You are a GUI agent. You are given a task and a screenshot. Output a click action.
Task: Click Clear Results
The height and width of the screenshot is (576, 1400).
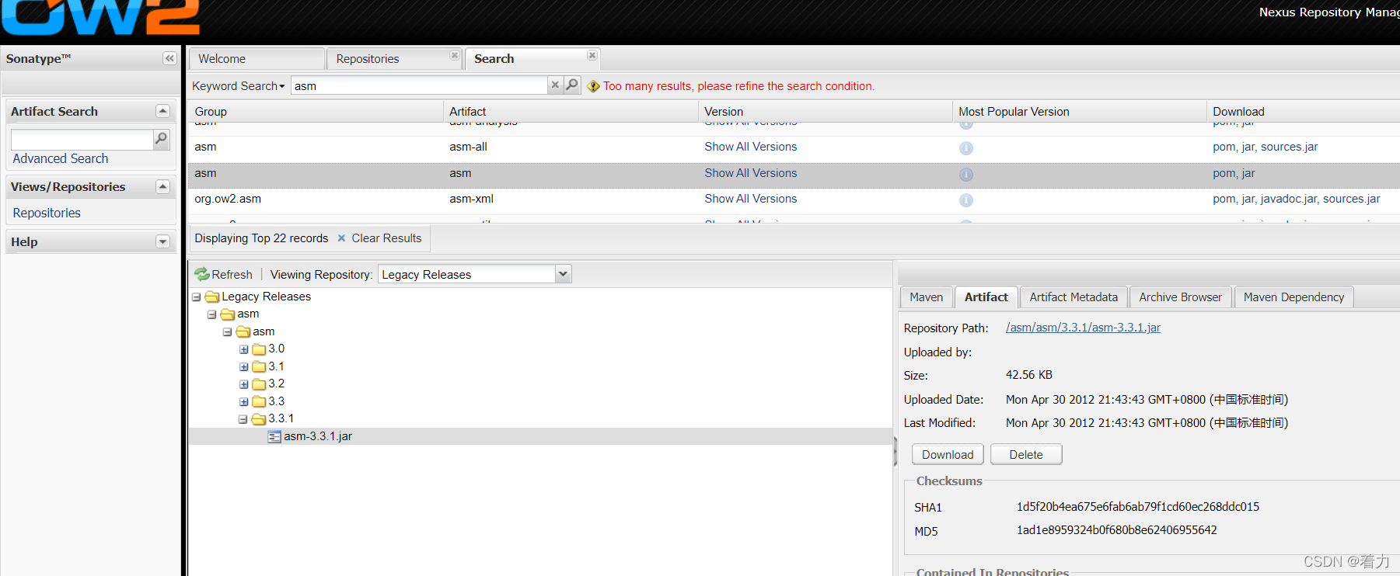(x=386, y=238)
